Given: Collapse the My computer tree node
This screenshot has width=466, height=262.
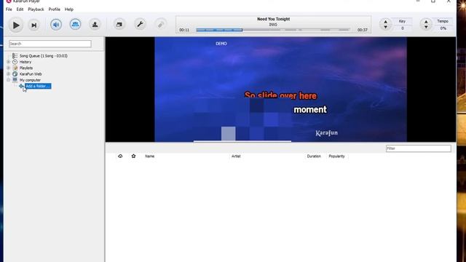Looking at the screenshot, I should click(x=8, y=80).
